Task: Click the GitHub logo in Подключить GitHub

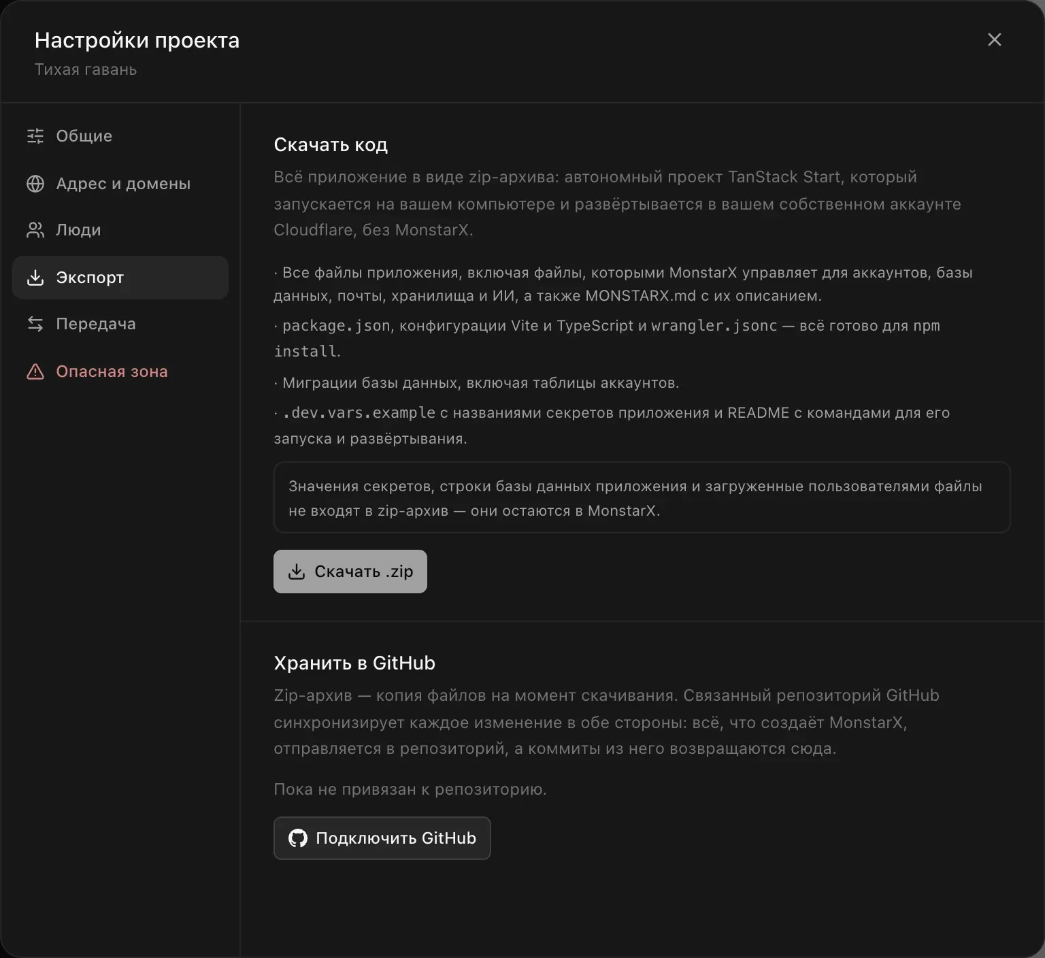Action: pyautogui.click(x=298, y=838)
